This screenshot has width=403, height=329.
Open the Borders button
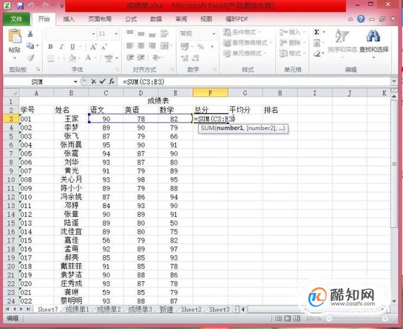click(51, 58)
